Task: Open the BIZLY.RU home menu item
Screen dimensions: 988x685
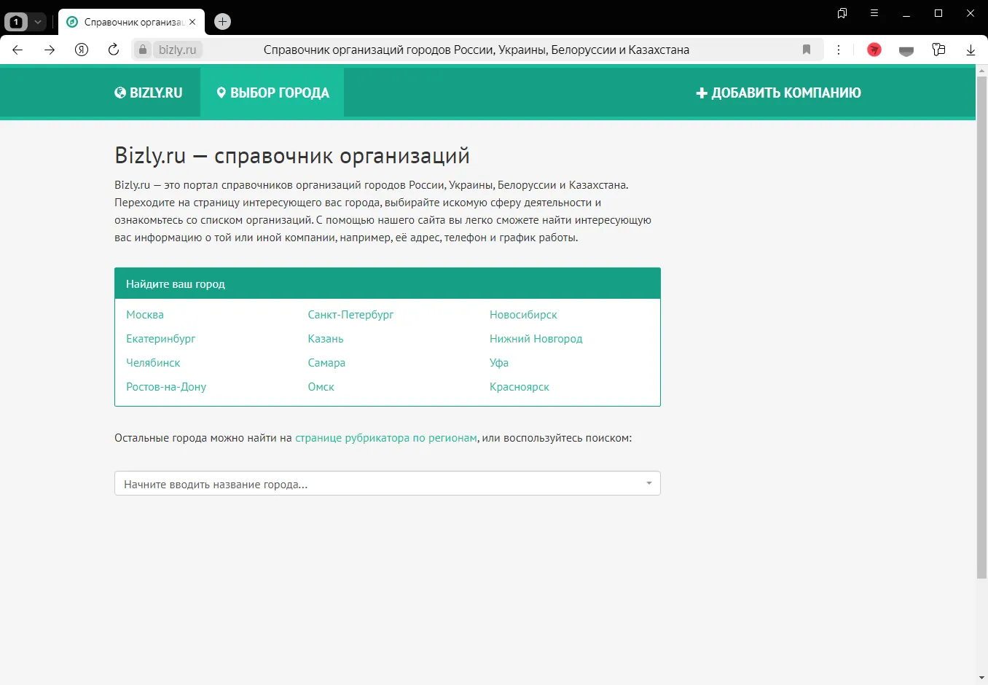Action: 149,93
